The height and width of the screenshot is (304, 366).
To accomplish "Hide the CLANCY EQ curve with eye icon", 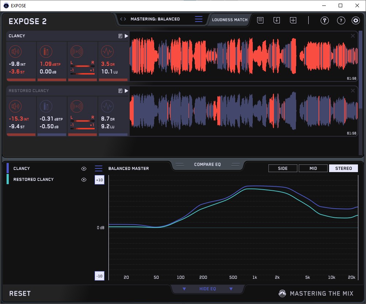I will [84, 169].
